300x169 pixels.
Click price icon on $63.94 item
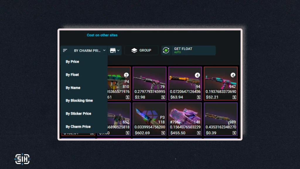click(x=199, y=97)
